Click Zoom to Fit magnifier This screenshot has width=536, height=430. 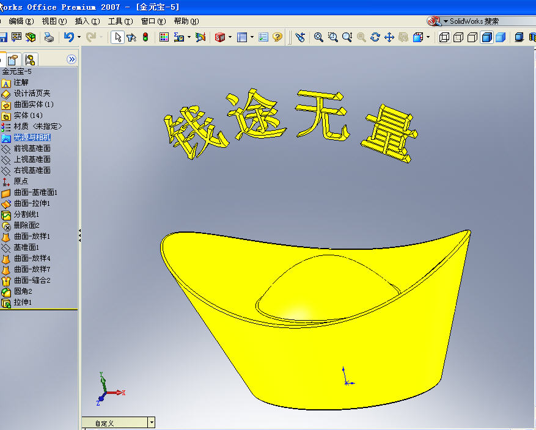[318, 37]
